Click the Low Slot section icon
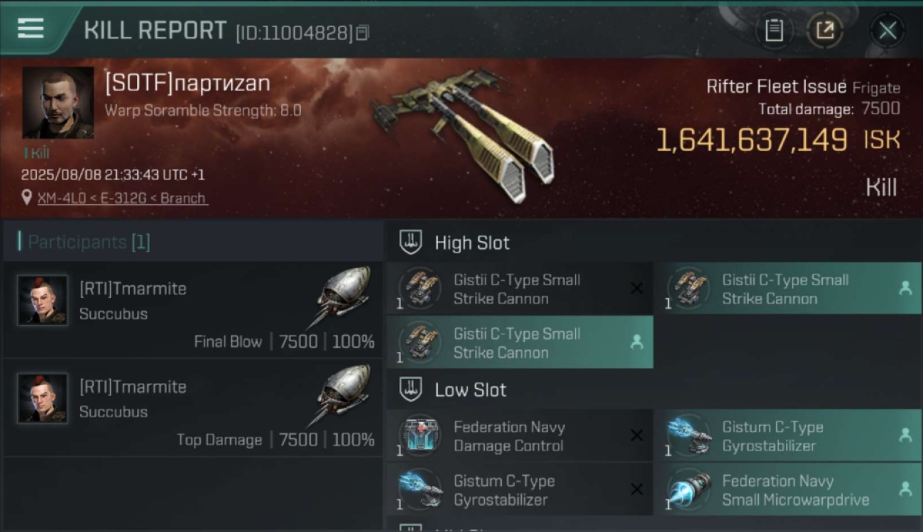The image size is (923, 532). [x=411, y=389]
